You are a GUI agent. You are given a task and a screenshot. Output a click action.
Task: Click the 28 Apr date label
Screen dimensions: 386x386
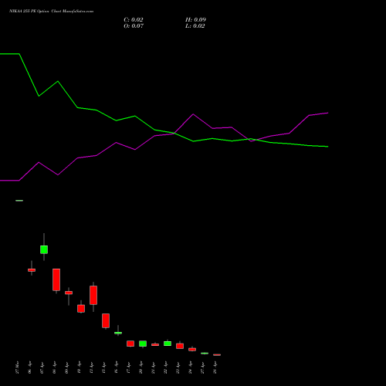(x=215, y=367)
